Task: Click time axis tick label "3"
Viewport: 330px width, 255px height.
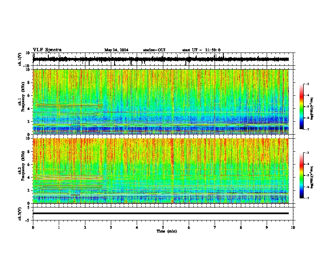Action: coord(111,227)
